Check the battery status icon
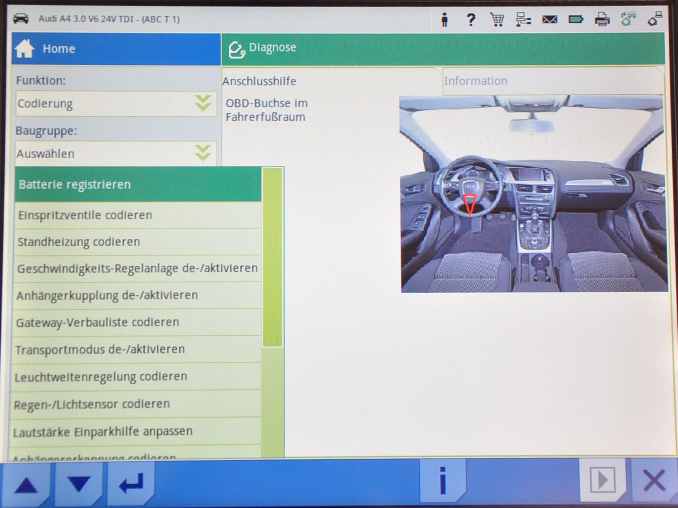The image size is (678, 508). point(576,20)
